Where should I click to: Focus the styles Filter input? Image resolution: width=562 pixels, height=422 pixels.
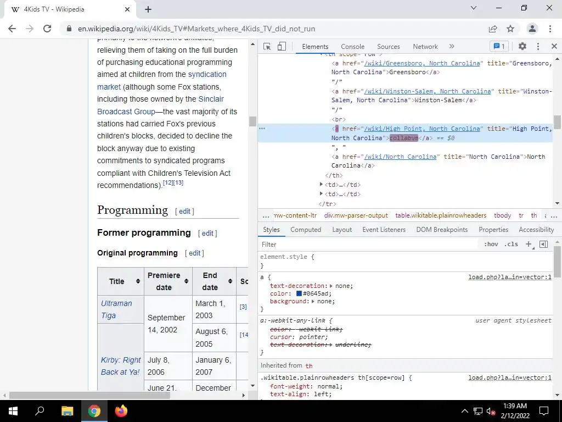369,245
